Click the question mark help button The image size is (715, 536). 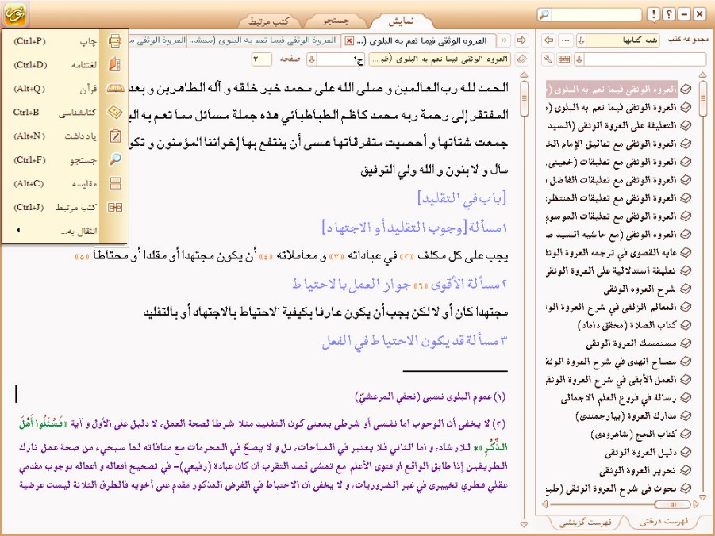[668, 14]
